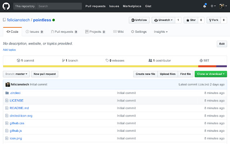Open github.css file
Screen dimensions: 230x144
(17, 123)
